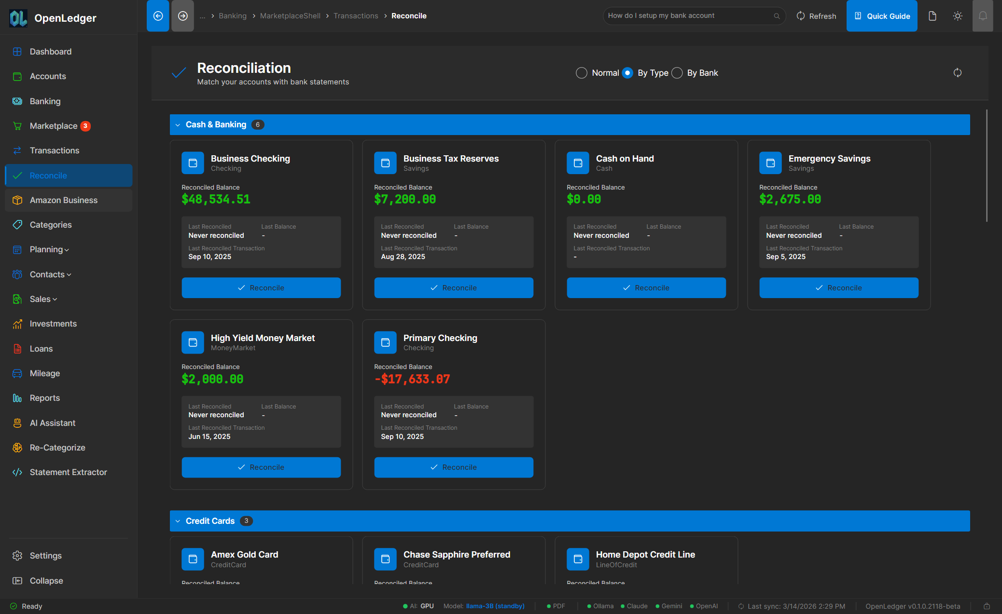This screenshot has height=614, width=1002.
Task: Select the By Type radio button
Action: tap(627, 73)
